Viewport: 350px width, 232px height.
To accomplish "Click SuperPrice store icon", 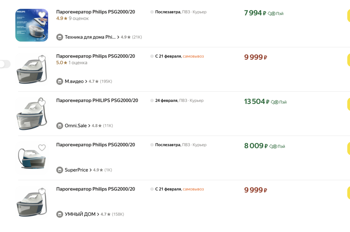I will [60, 170].
